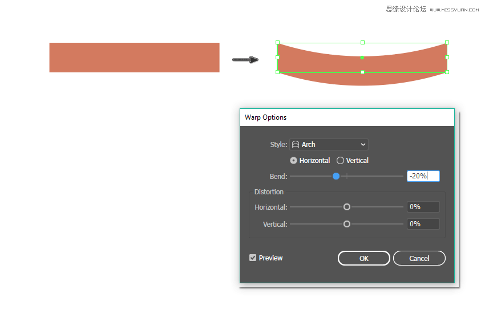Viewport: 485px width, 314px height.
Task: Click the Warp Options dialog title bar
Action: point(347,117)
